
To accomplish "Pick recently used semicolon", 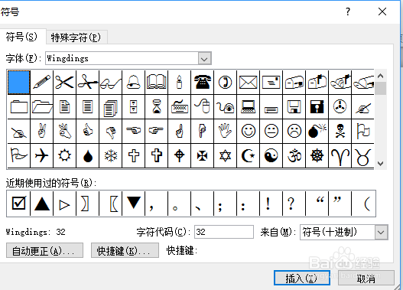I will coord(225,204).
